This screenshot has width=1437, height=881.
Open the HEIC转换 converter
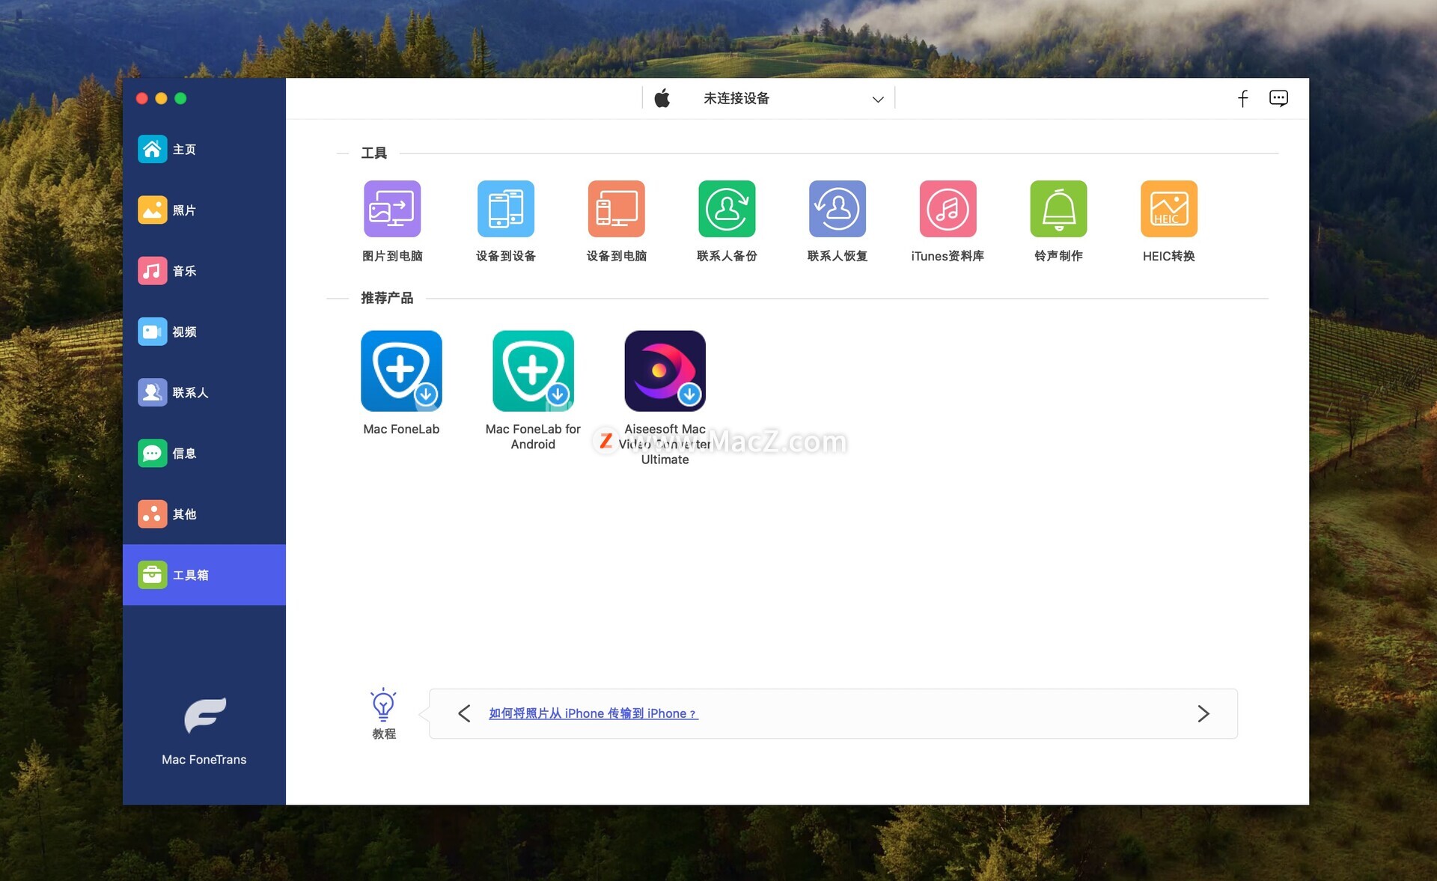1169,209
